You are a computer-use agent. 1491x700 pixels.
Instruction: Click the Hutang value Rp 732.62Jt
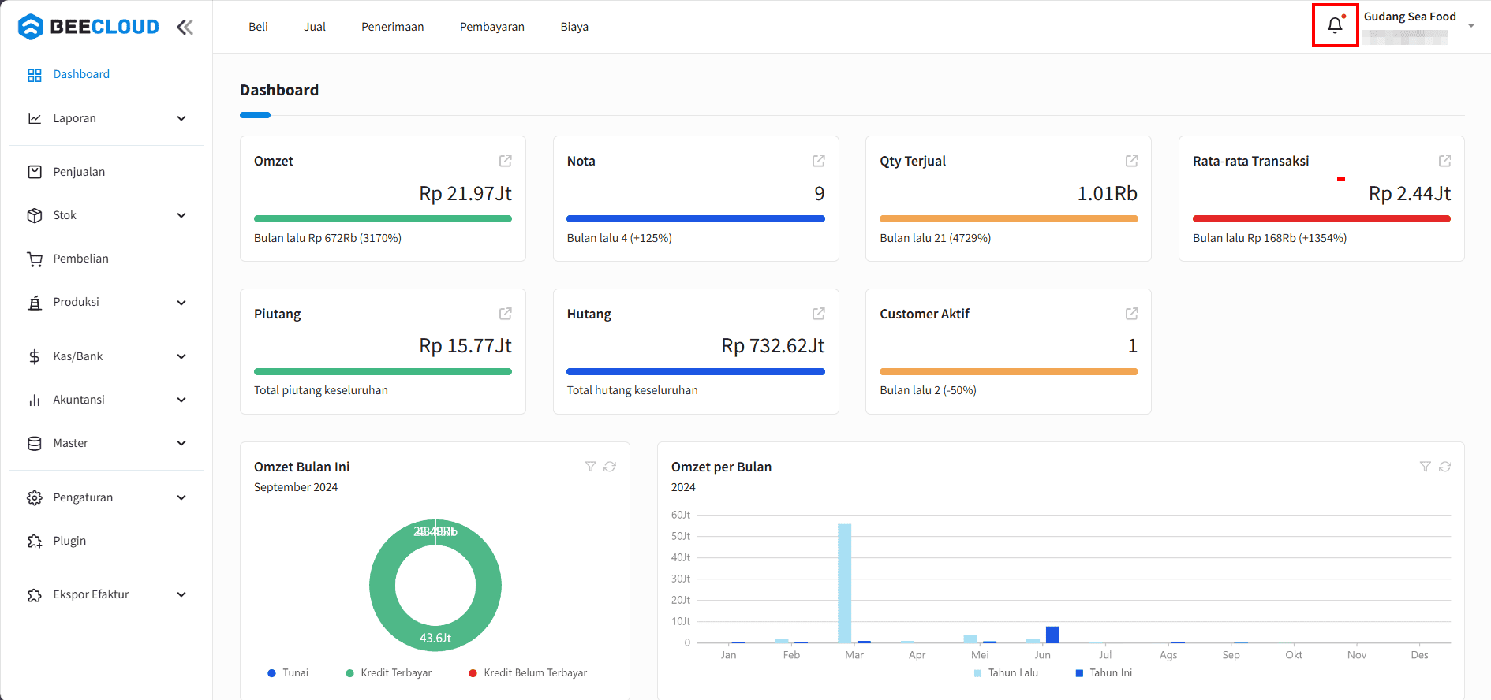(x=773, y=345)
